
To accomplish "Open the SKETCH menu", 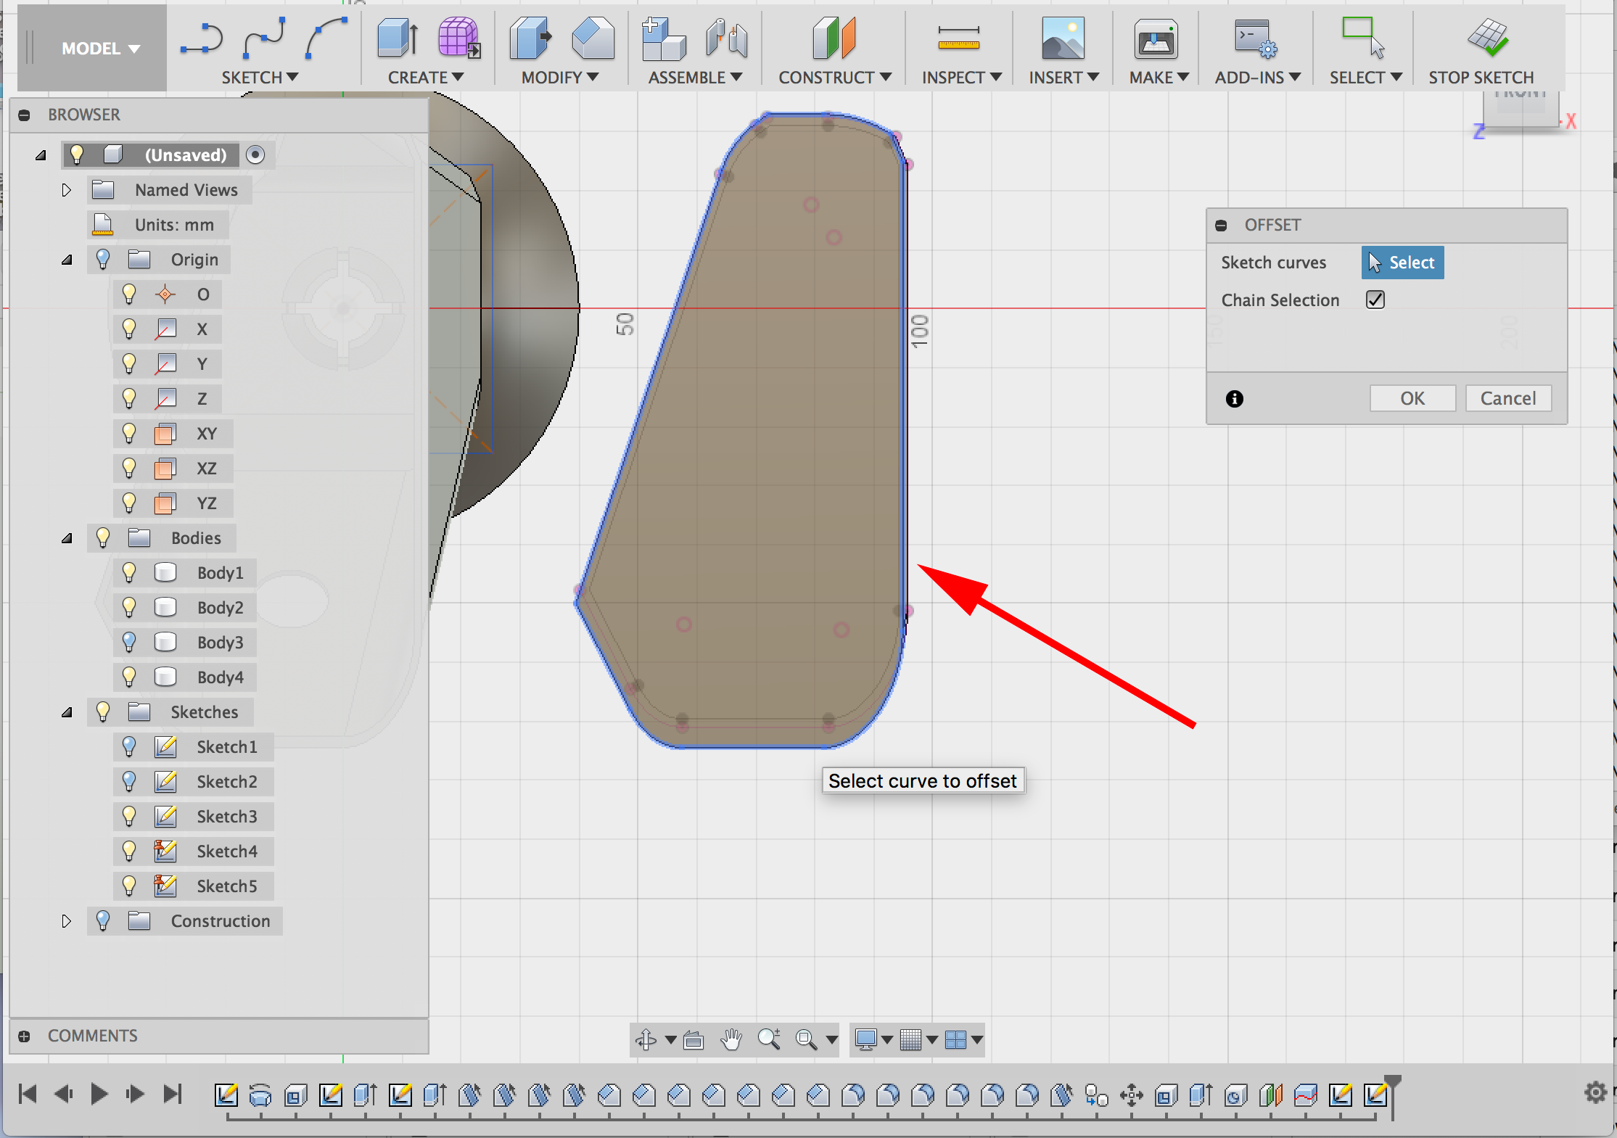I will (x=260, y=77).
